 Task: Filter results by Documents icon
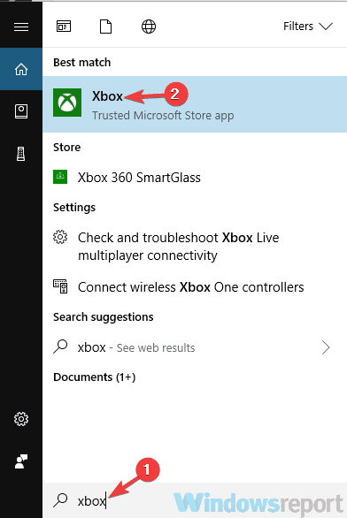click(x=106, y=27)
